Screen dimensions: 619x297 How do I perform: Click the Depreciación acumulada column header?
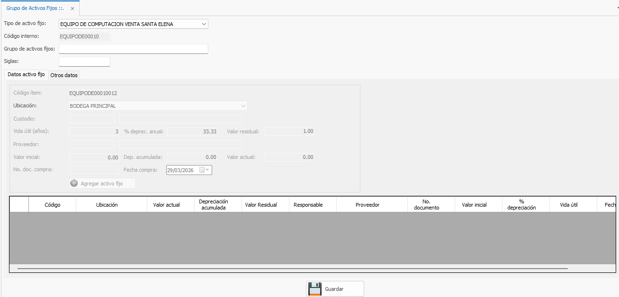[x=213, y=205]
